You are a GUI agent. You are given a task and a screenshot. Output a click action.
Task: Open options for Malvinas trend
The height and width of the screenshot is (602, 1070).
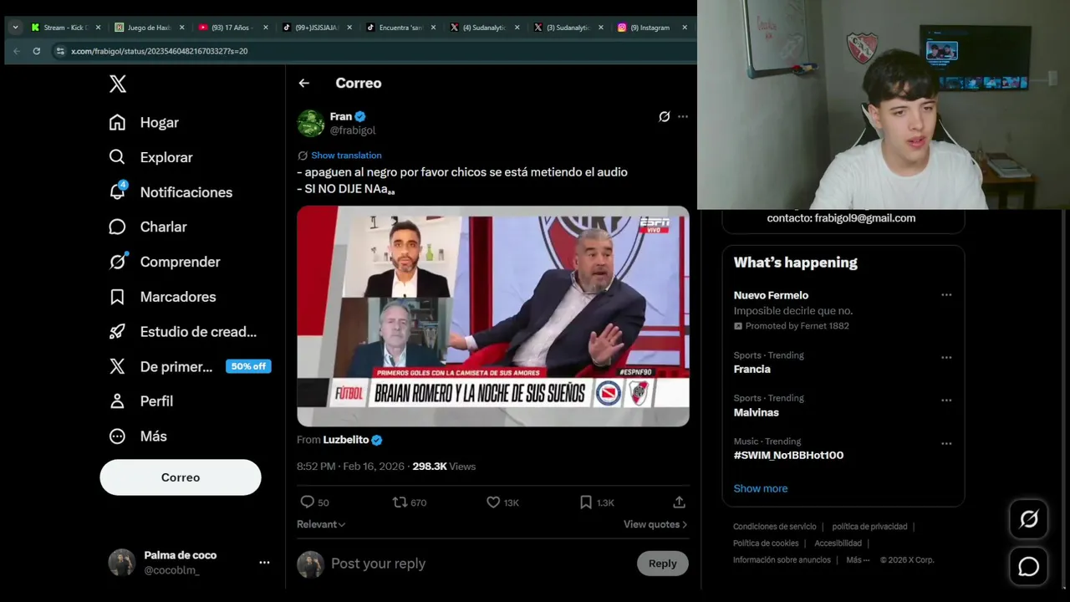946,400
